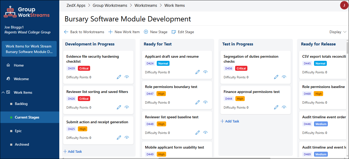Click the Edit Stage pencil-board icon
This screenshot has height=159, width=349.
click(174, 32)
